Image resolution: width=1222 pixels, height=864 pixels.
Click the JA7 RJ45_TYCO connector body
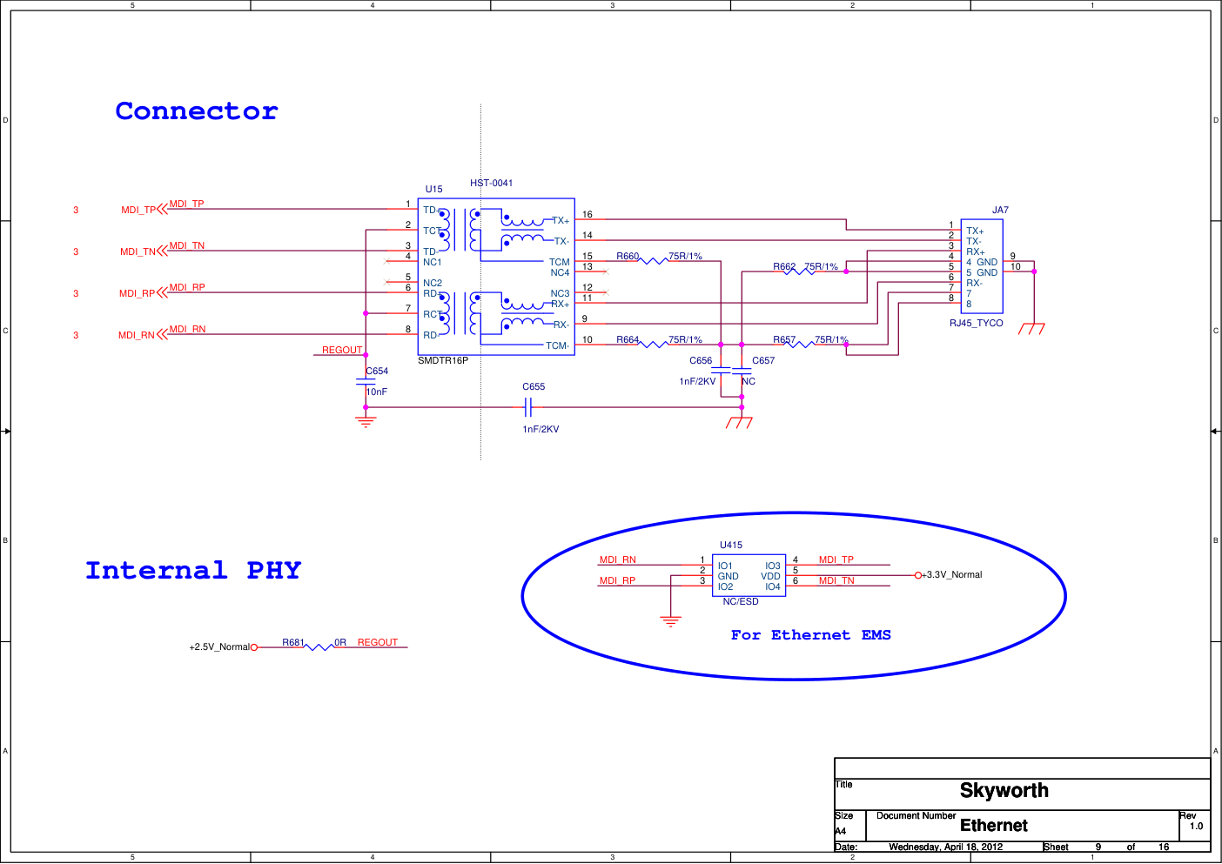[x=982, y=266]
